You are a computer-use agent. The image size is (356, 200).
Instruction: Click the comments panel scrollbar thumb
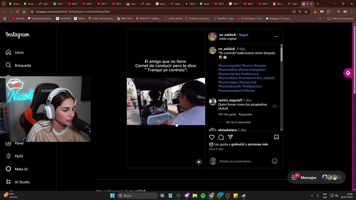point(281,54)
